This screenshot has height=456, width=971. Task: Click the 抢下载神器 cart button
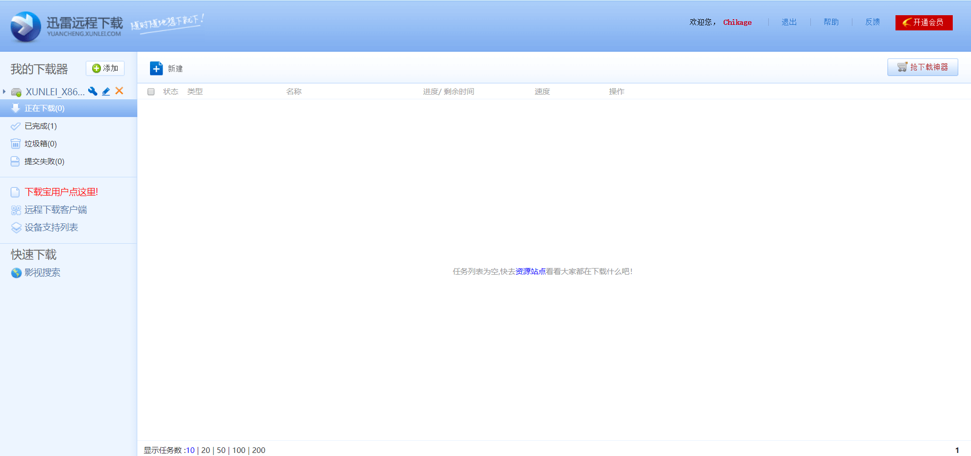click(x=922, y=67)
